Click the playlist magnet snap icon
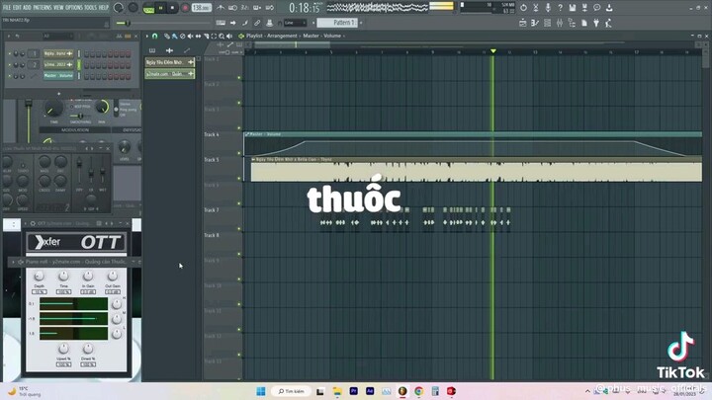Image resolution: width=712 pixels, height=400 pixels. [x=153, y=37]
